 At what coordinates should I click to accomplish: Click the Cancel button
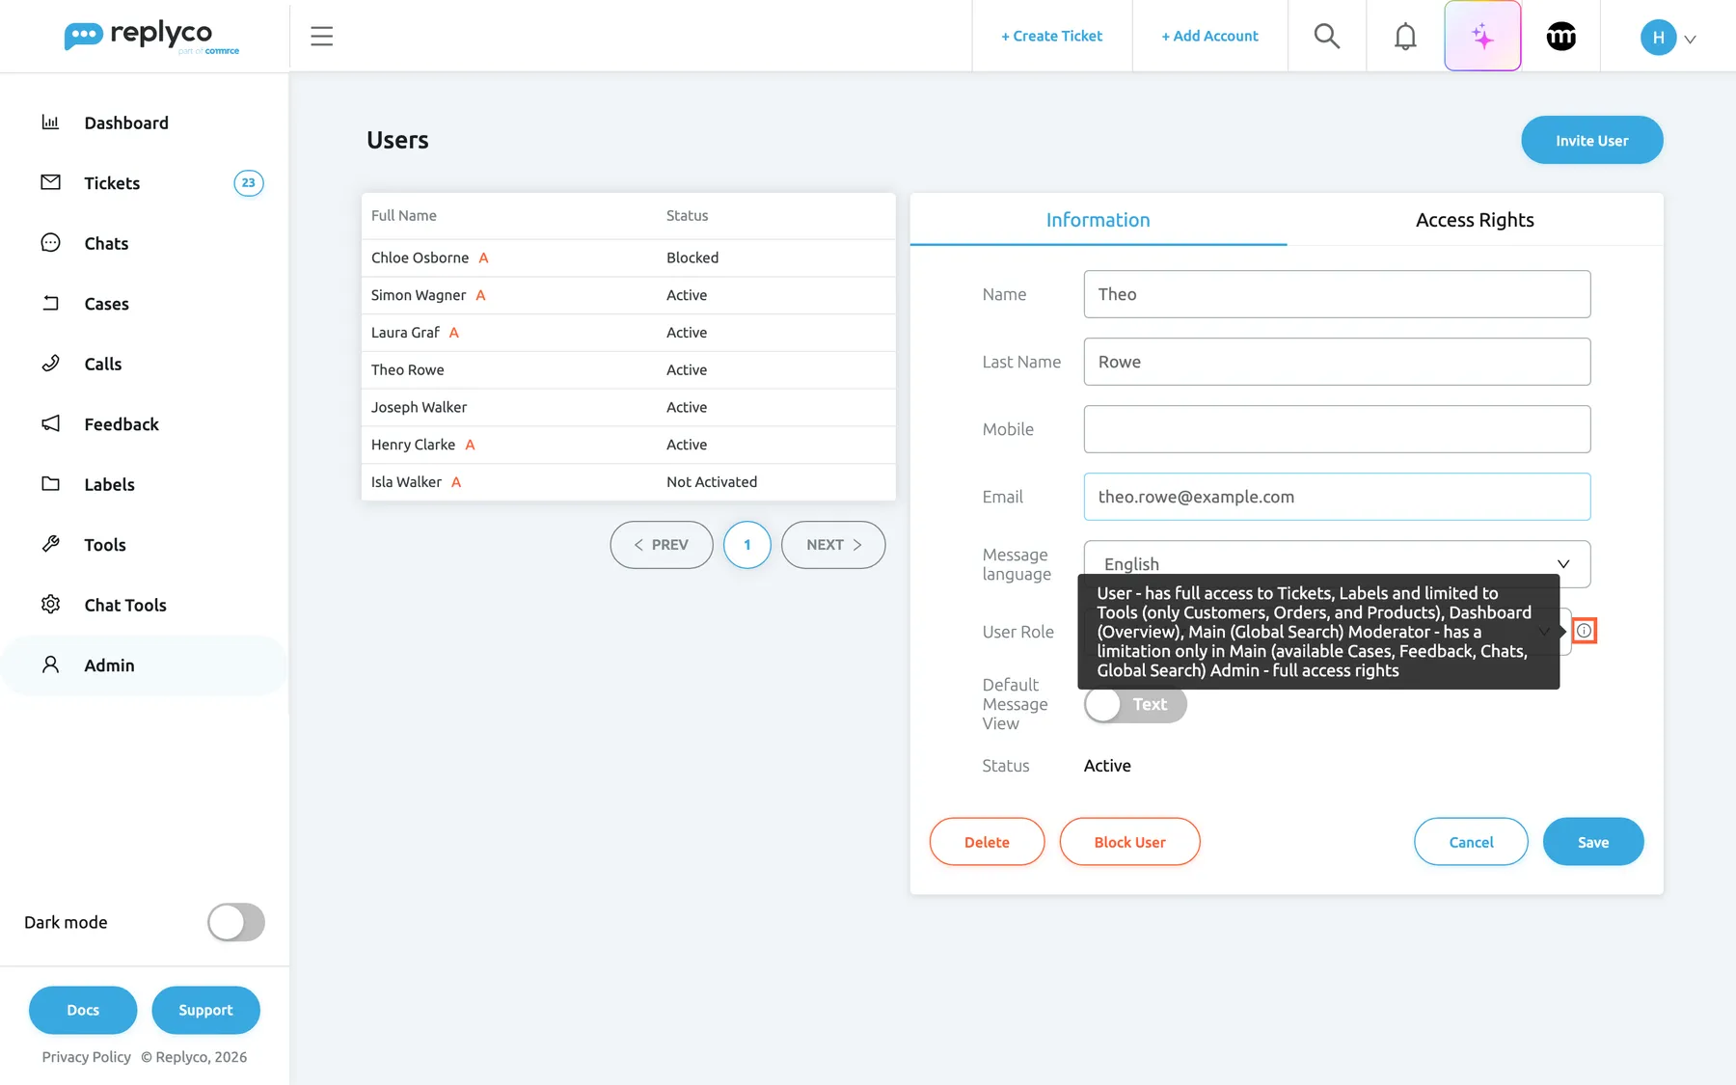point(1471,842)
